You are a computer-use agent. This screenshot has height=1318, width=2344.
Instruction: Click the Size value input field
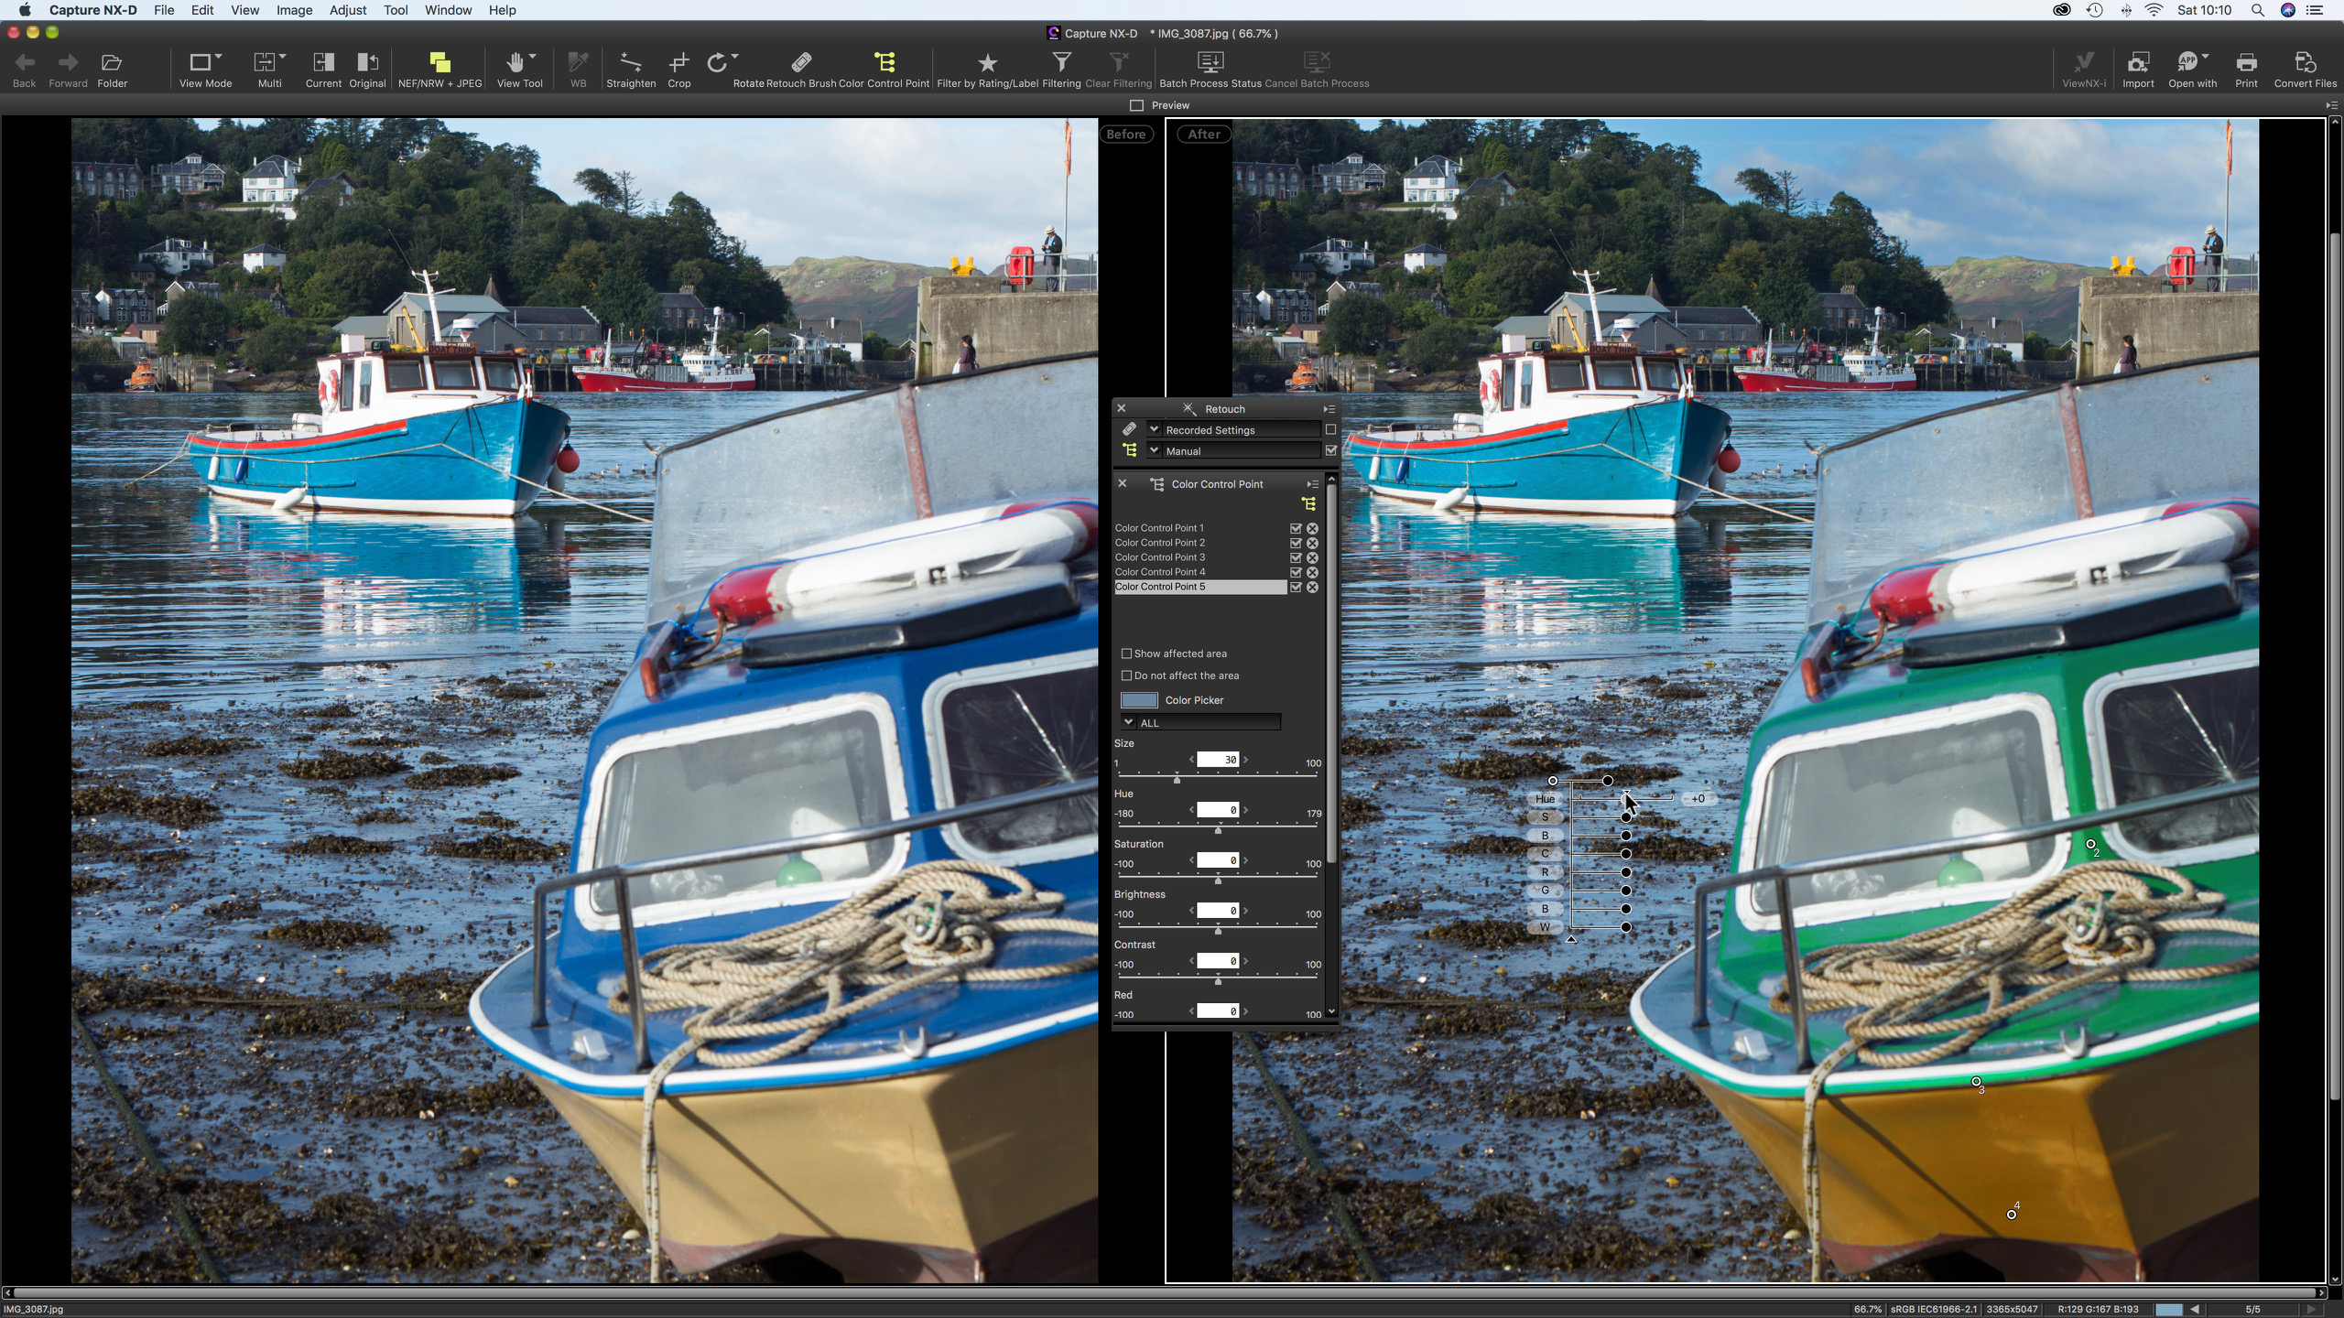[1217, 760]
